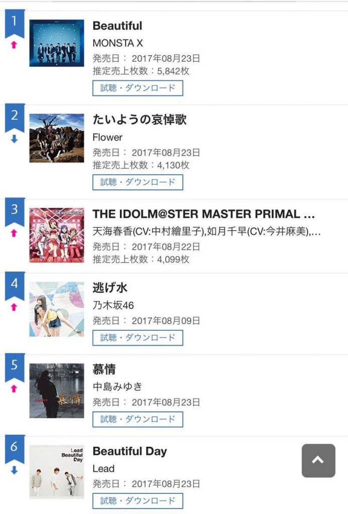Viewport: 348px width, 514px height.
Task: Click the rank 2 down arrow indicator
Action: pos(14,139)
